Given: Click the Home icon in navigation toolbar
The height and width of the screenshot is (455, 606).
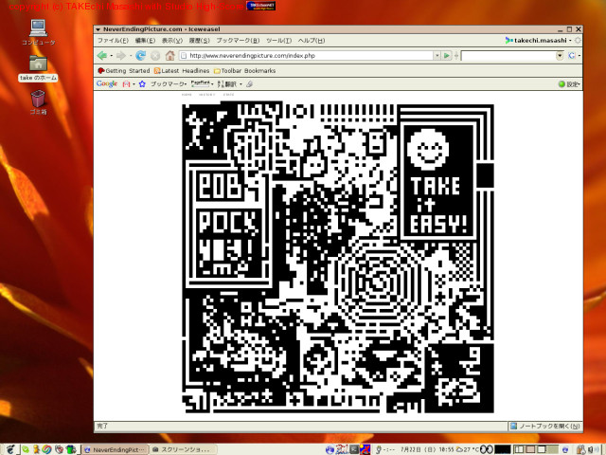Looking at the screenshot, I should pyautogui.click(x=169, y=56).
